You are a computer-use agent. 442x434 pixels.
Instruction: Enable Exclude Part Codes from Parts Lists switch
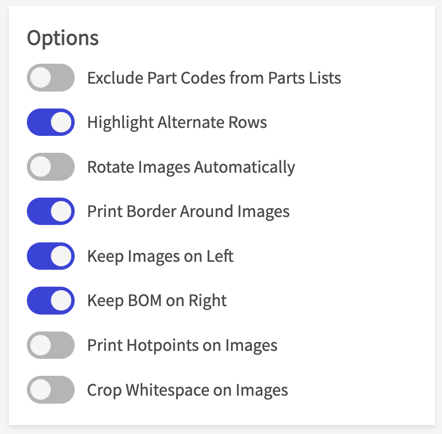51,78
